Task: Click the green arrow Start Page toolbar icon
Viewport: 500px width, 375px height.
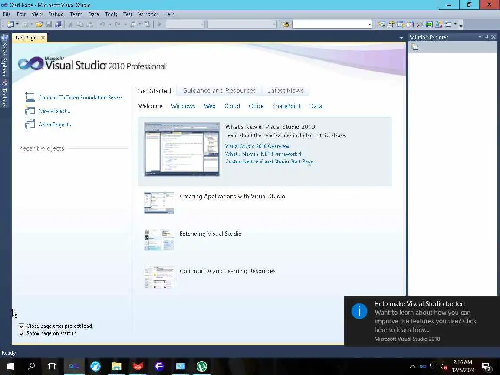Action: coord(429,24)
